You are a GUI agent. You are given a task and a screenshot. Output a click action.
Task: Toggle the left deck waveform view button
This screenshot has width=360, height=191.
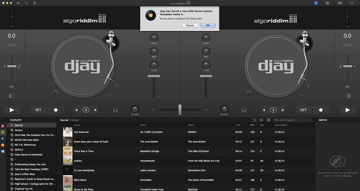coord(12,96)
